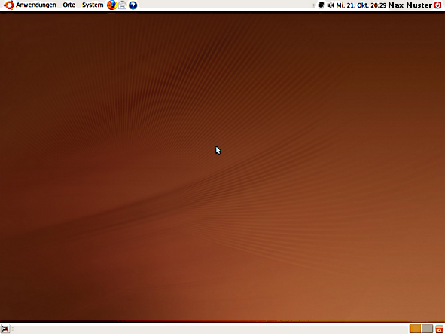Show desktop using bottom-left panel icon
Viewport: 445px width, 334px height.
[5, 329]
